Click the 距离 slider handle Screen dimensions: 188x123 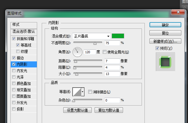[75, 61]
